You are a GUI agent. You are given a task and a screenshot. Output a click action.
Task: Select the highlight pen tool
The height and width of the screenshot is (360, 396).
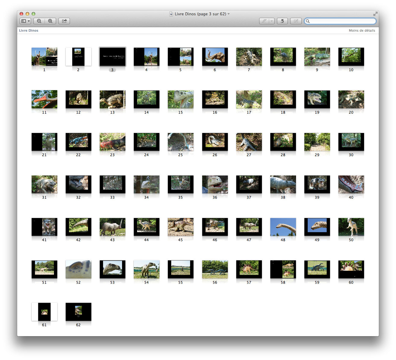pyautogui.click(x=264, y=21)
